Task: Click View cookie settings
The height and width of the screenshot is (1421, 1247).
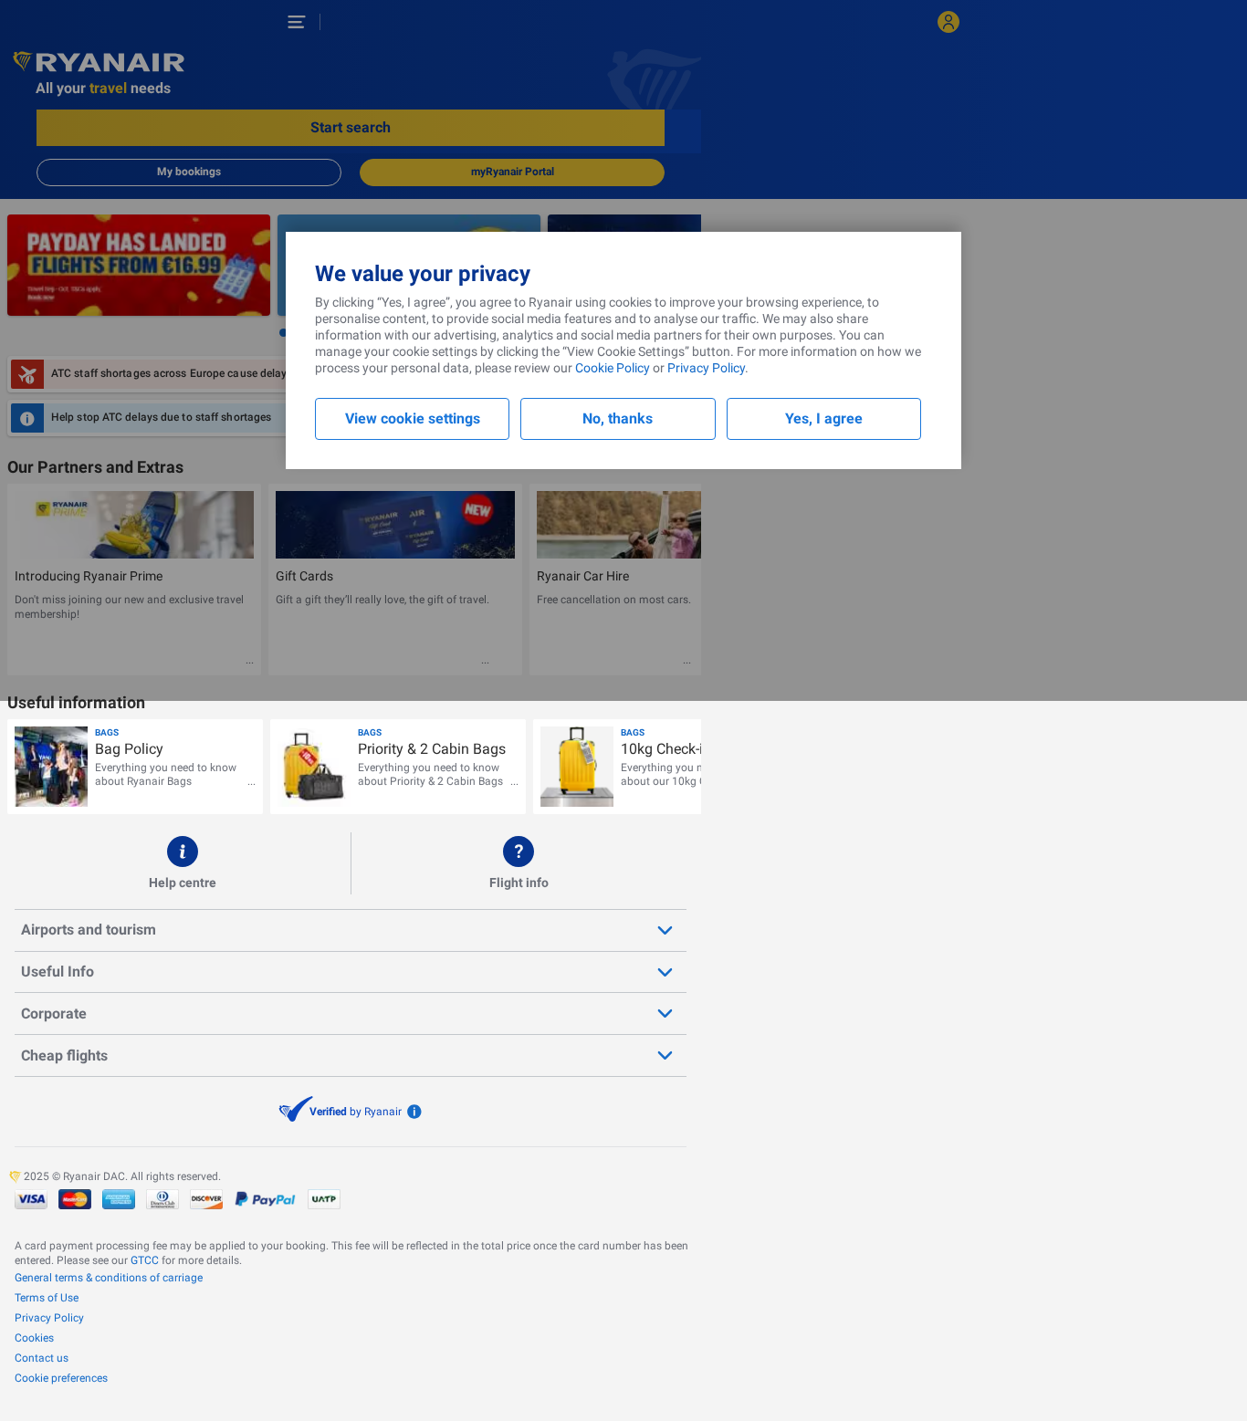Action: (x=412, y=419)
